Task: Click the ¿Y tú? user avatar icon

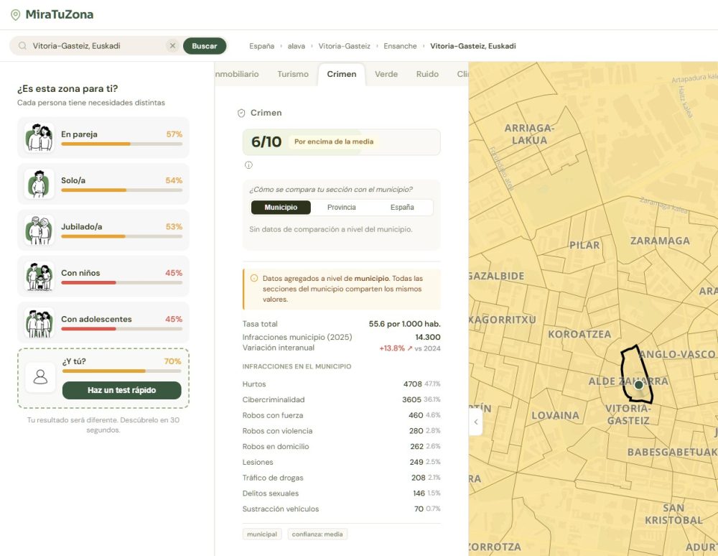Action: (40, 376)
